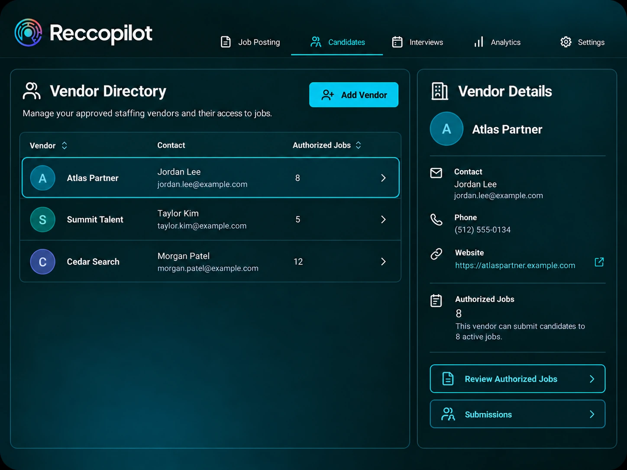The height and width of the screenshot is (470, 627).
Task: Open the Job Posting tab
Action: 250,42
